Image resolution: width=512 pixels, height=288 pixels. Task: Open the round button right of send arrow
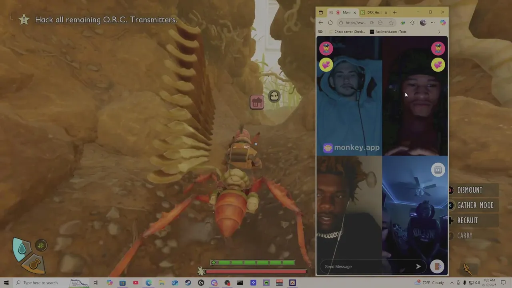(437, 266)
